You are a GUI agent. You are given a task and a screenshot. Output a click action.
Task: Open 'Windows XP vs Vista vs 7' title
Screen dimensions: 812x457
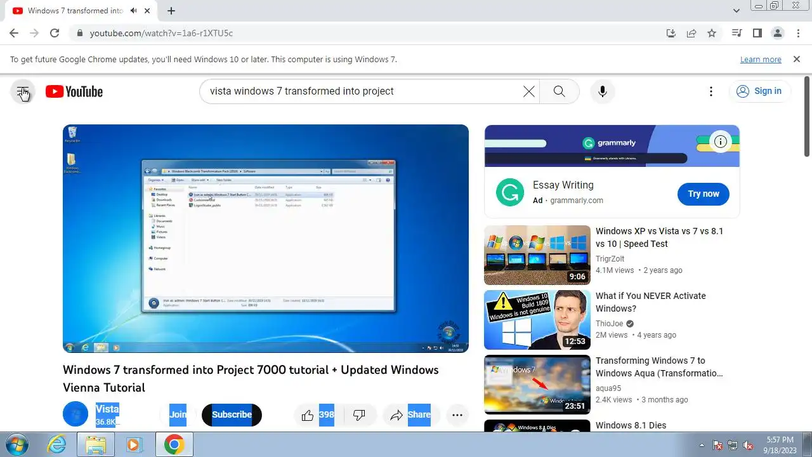click(x=659, y=237)
